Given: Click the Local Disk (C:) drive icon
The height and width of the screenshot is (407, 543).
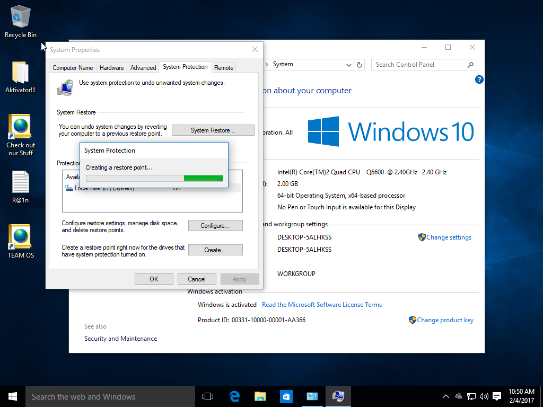Looking at the screenshot, I should click(68, 188).
